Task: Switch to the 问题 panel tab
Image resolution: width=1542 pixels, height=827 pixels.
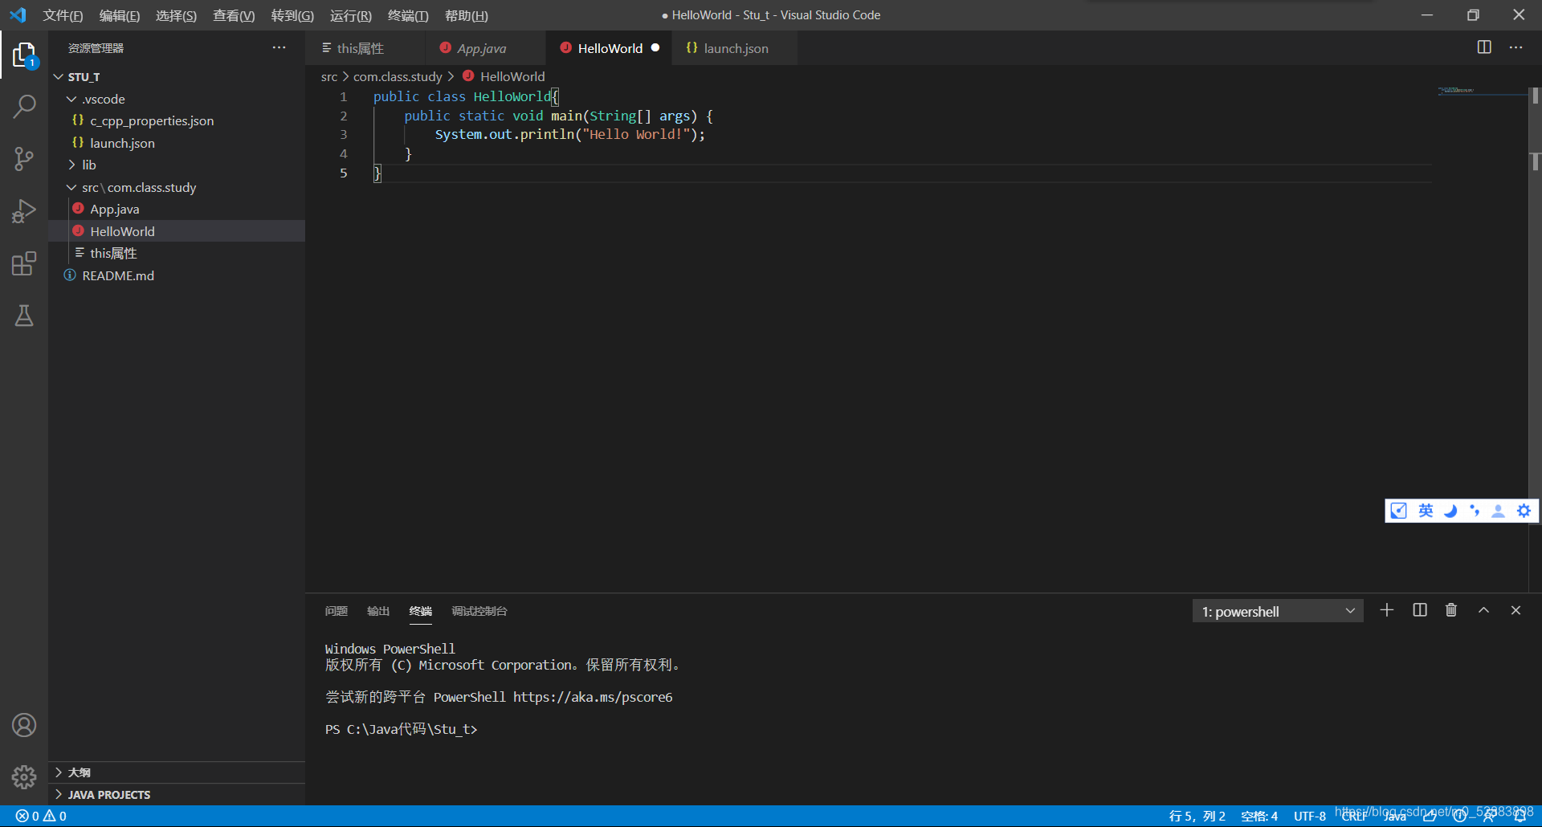Action: [x=336, y=611]
